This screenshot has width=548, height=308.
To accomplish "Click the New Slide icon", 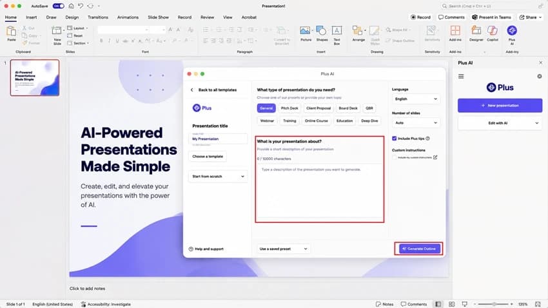I will pyautogui.click(x=56, y=32).
